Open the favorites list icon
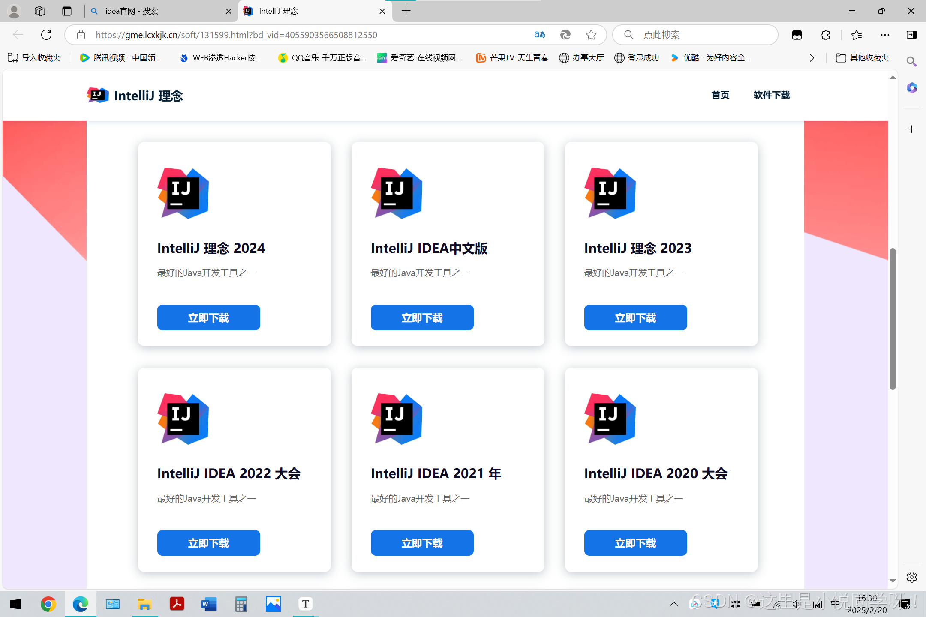 click(857, 35)
